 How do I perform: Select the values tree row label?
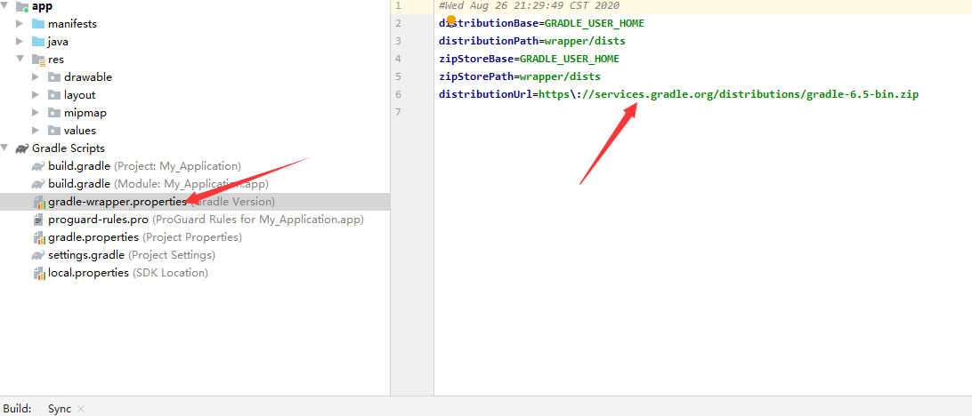(80, 131)
